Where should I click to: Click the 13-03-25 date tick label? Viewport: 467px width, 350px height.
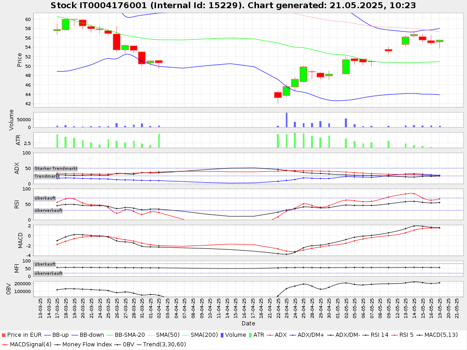point(40,308)
